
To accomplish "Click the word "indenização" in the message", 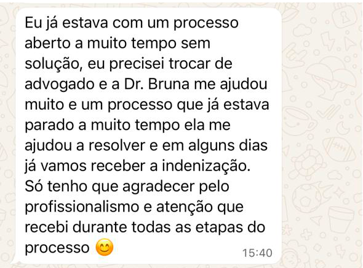I will click(206, 166).
